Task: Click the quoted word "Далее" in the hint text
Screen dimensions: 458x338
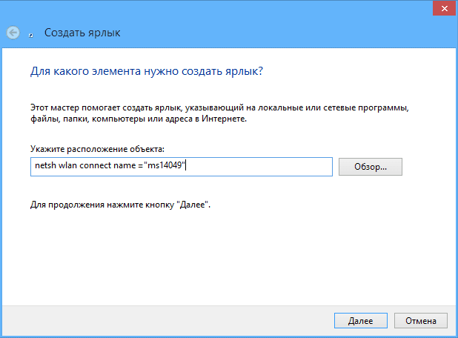Action: (x=192, y=205)
